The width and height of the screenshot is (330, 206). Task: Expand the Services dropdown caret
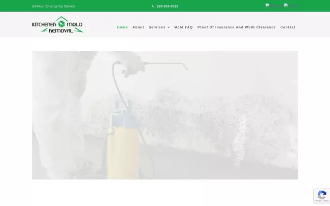pos(169,27)
